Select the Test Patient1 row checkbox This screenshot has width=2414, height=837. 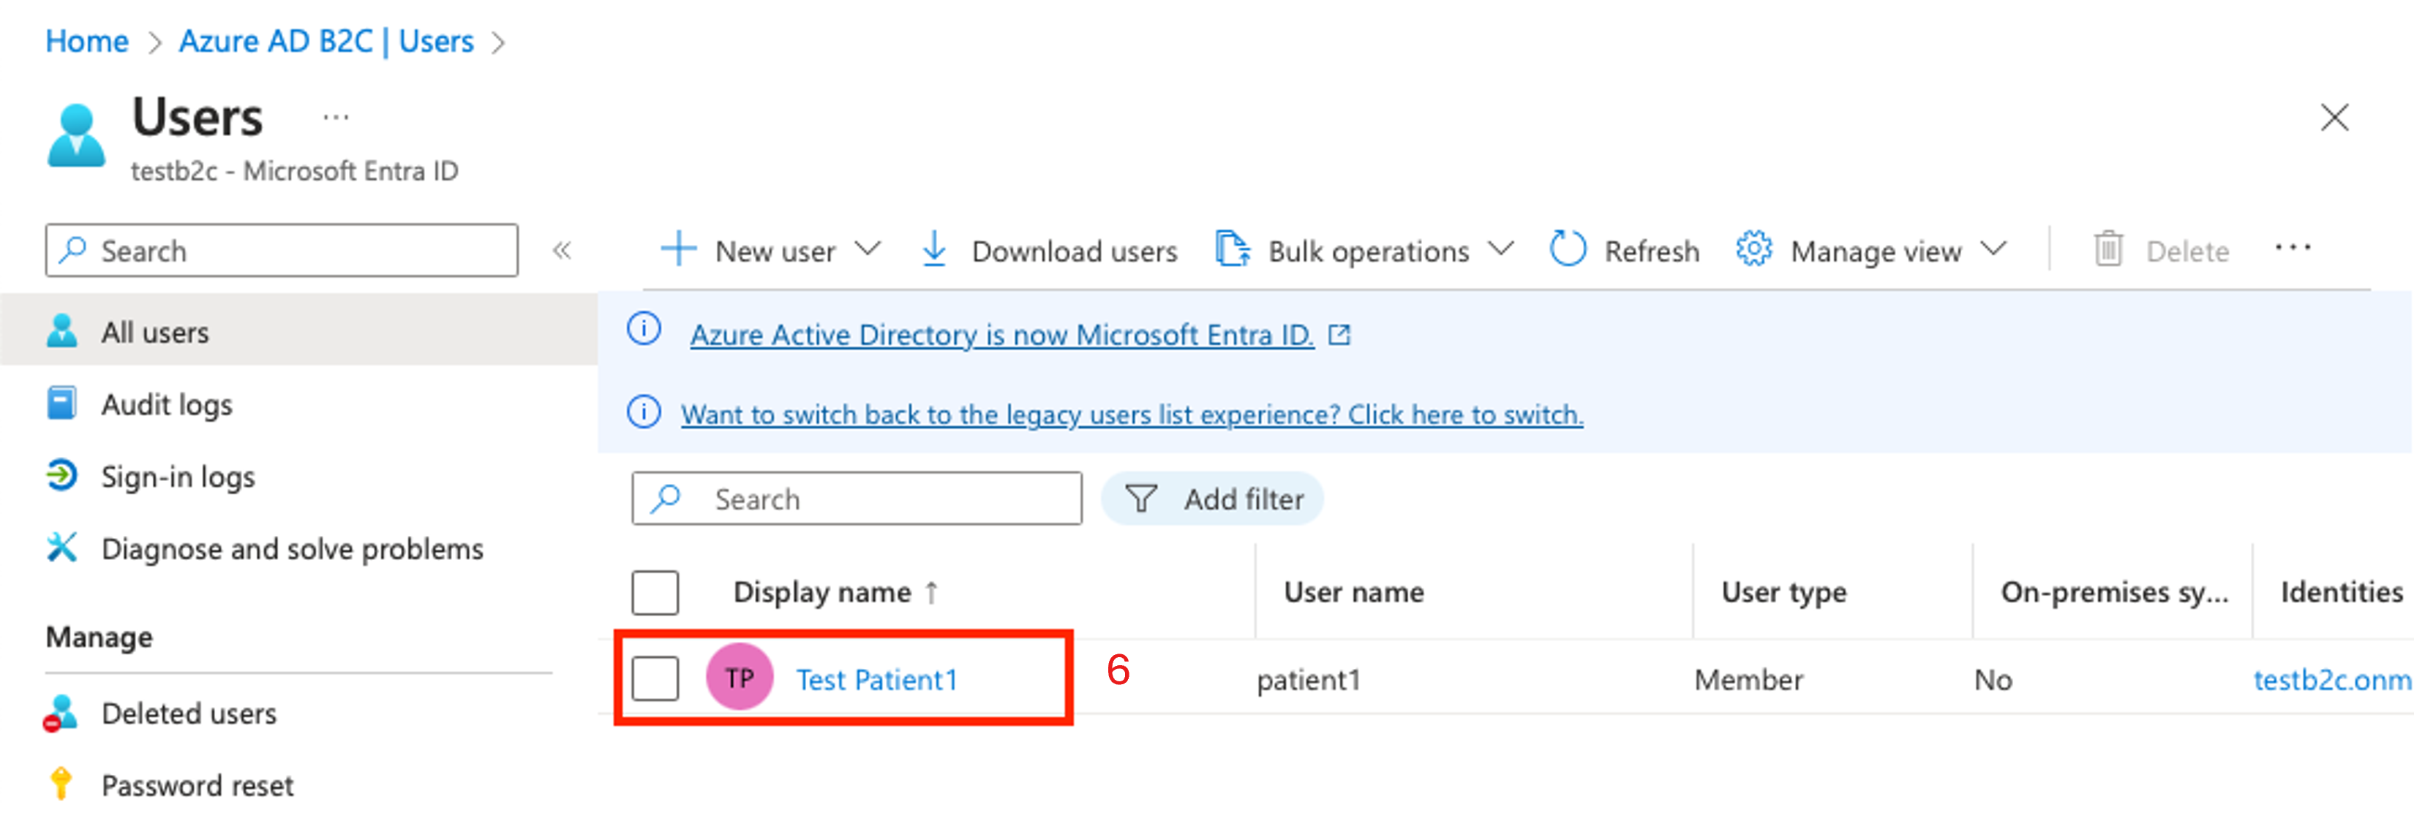coord(654,674)
